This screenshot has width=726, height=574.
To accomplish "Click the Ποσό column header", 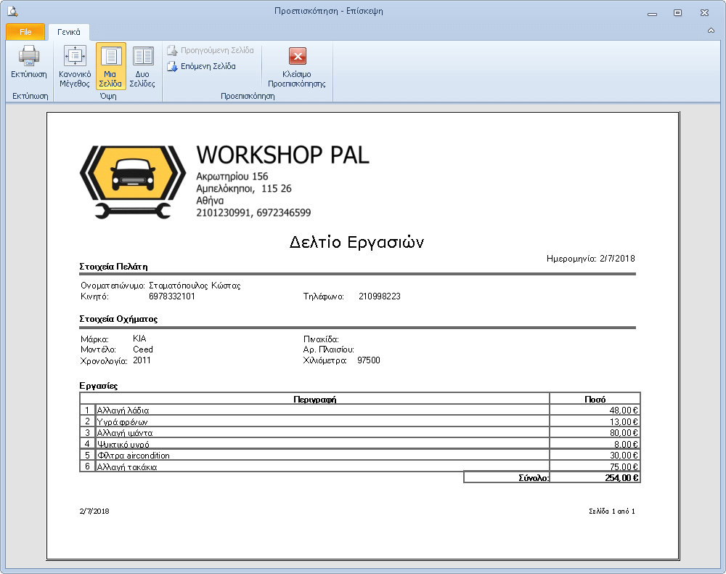I will 595,398.
